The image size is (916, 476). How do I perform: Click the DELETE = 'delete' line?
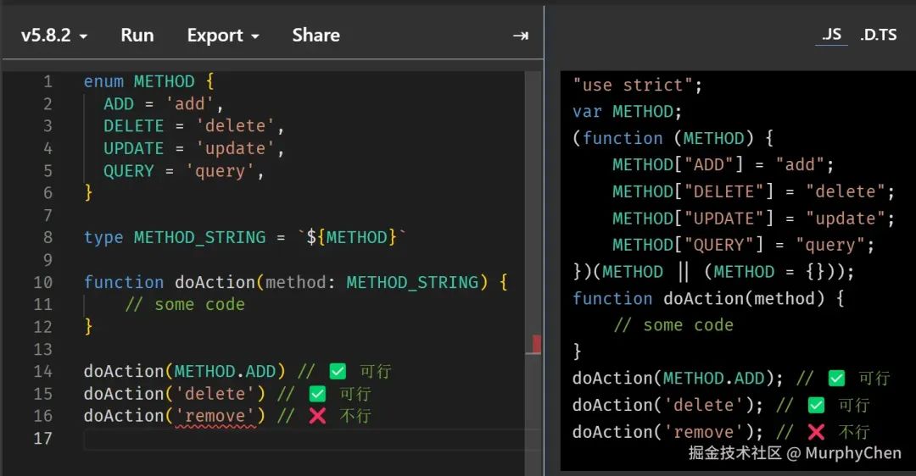(x=194, y=126)
